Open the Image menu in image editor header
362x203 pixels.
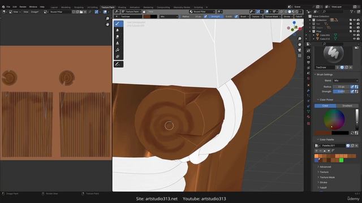point(35,12)
